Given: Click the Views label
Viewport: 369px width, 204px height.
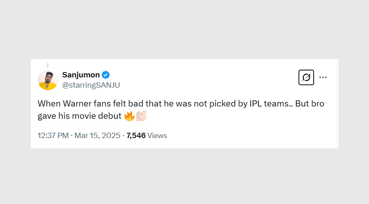Looking at the screenshot, I should [x=157, y=136].
